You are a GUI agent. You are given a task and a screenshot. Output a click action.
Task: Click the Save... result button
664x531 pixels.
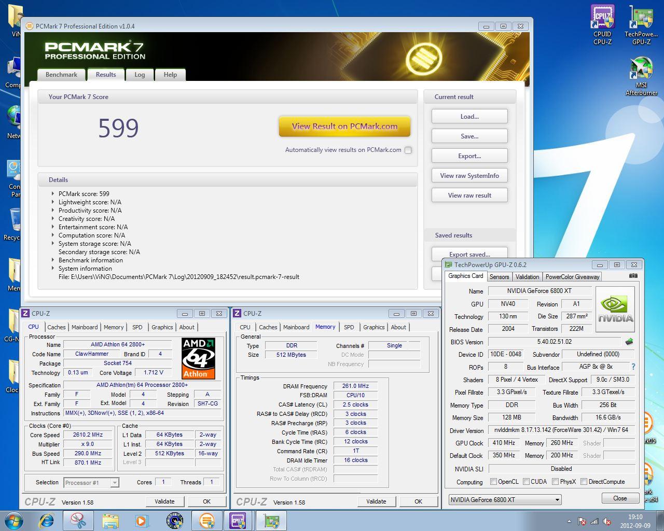pos(469,136)
